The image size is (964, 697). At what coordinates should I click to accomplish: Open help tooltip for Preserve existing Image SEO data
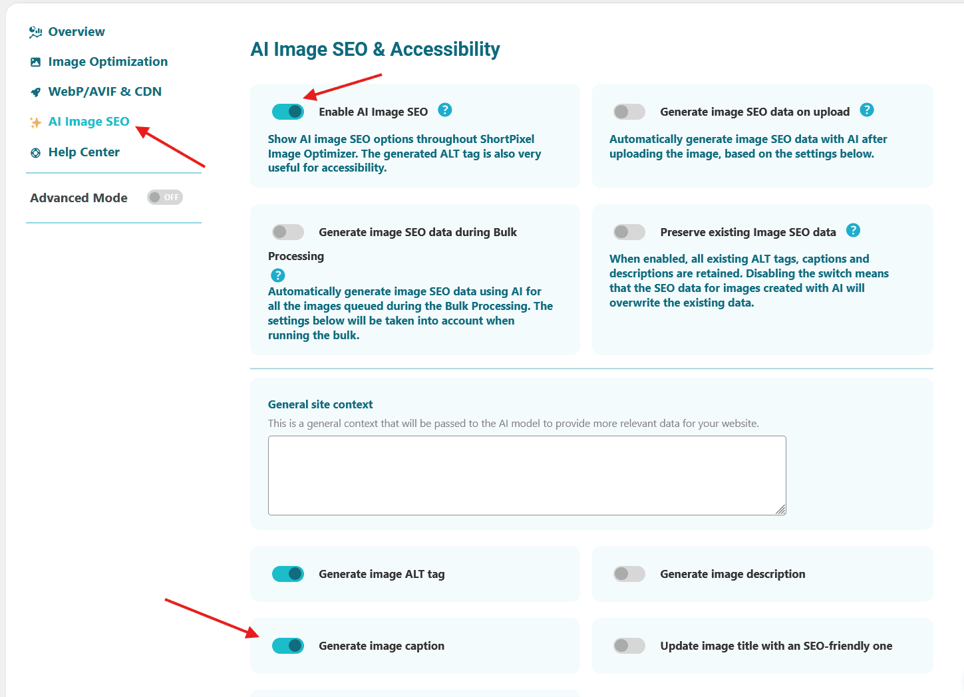[x=853, y=231]
